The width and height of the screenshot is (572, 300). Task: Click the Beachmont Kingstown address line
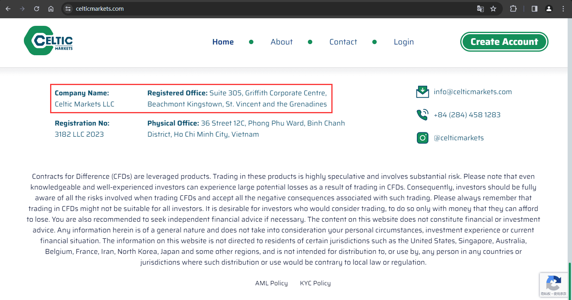click(x=237, y=104)
